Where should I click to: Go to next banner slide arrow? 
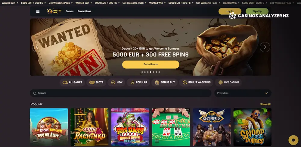(265, 47)
